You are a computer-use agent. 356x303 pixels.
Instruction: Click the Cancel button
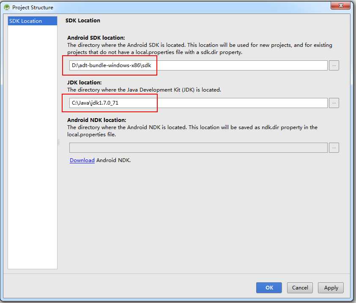(300, 287)
